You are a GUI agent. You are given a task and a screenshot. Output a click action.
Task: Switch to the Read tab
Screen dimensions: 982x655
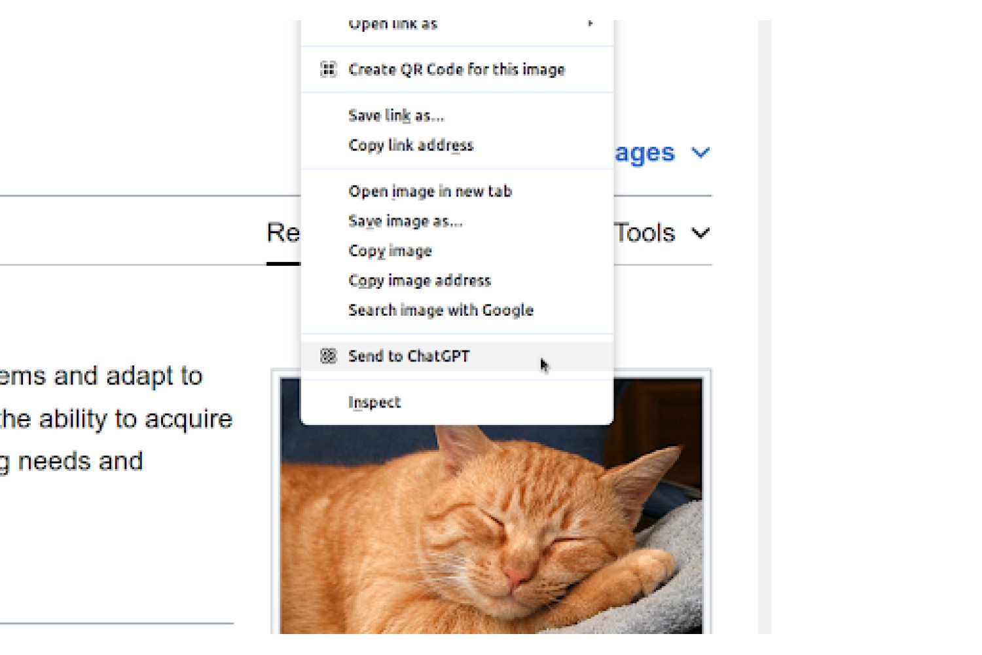pyautogui.click(x=283, y=233)
